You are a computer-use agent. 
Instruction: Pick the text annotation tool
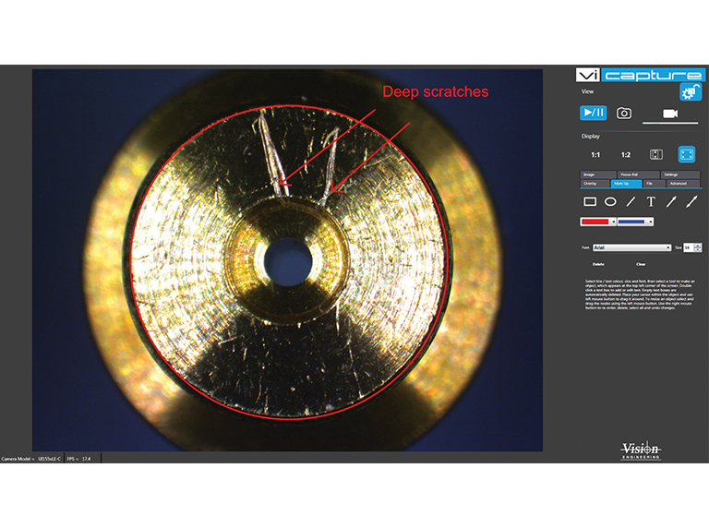651,201
